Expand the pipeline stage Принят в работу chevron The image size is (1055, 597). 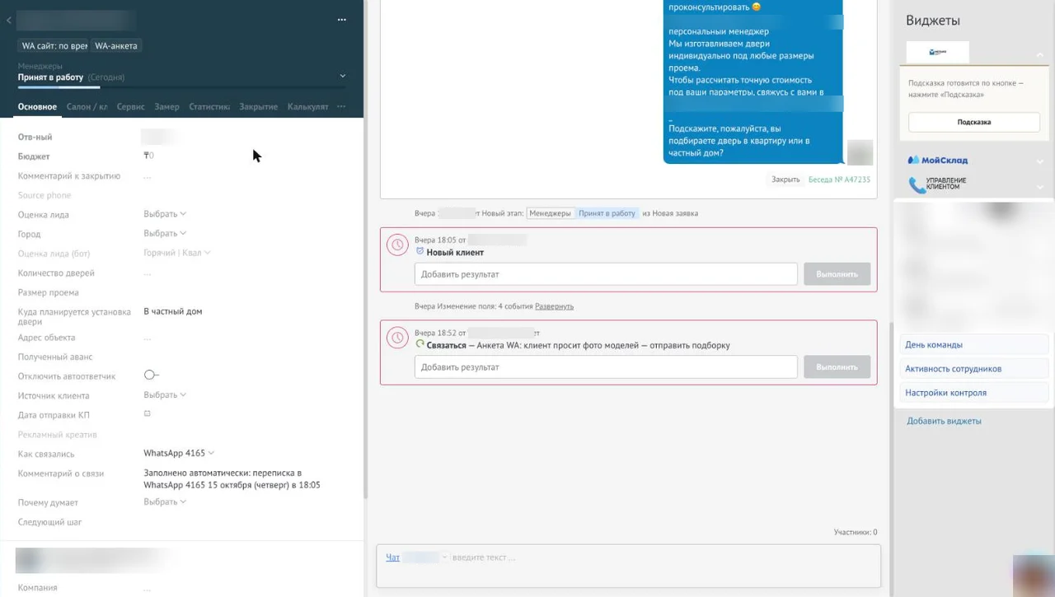point(343,76)
